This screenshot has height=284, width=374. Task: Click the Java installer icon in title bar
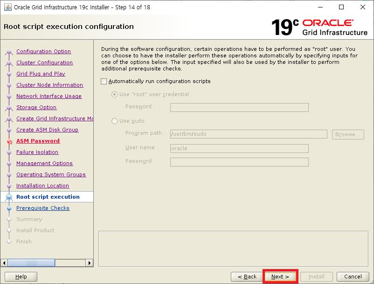8,7
